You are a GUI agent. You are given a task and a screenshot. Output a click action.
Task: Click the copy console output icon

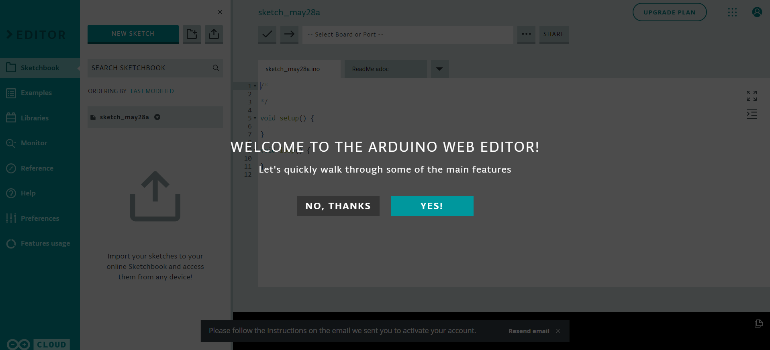pos(758,324)
